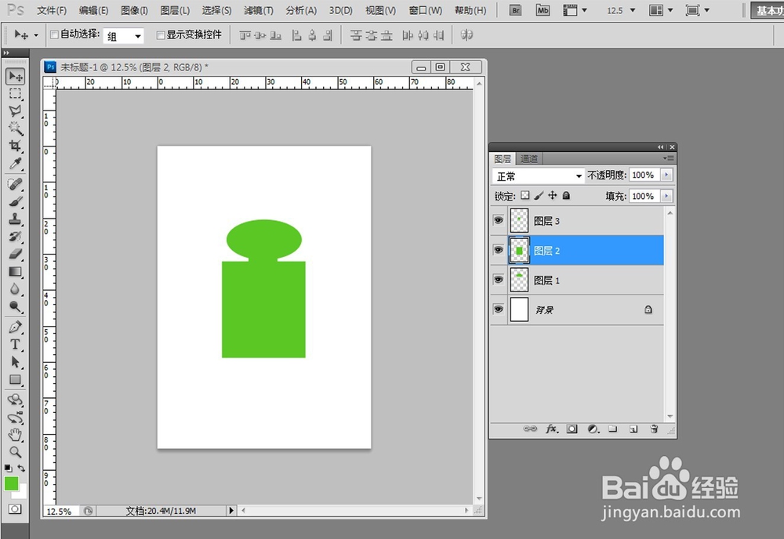Open the 填充 slider arrow
The image size is (784, 539).
[666, 196]
